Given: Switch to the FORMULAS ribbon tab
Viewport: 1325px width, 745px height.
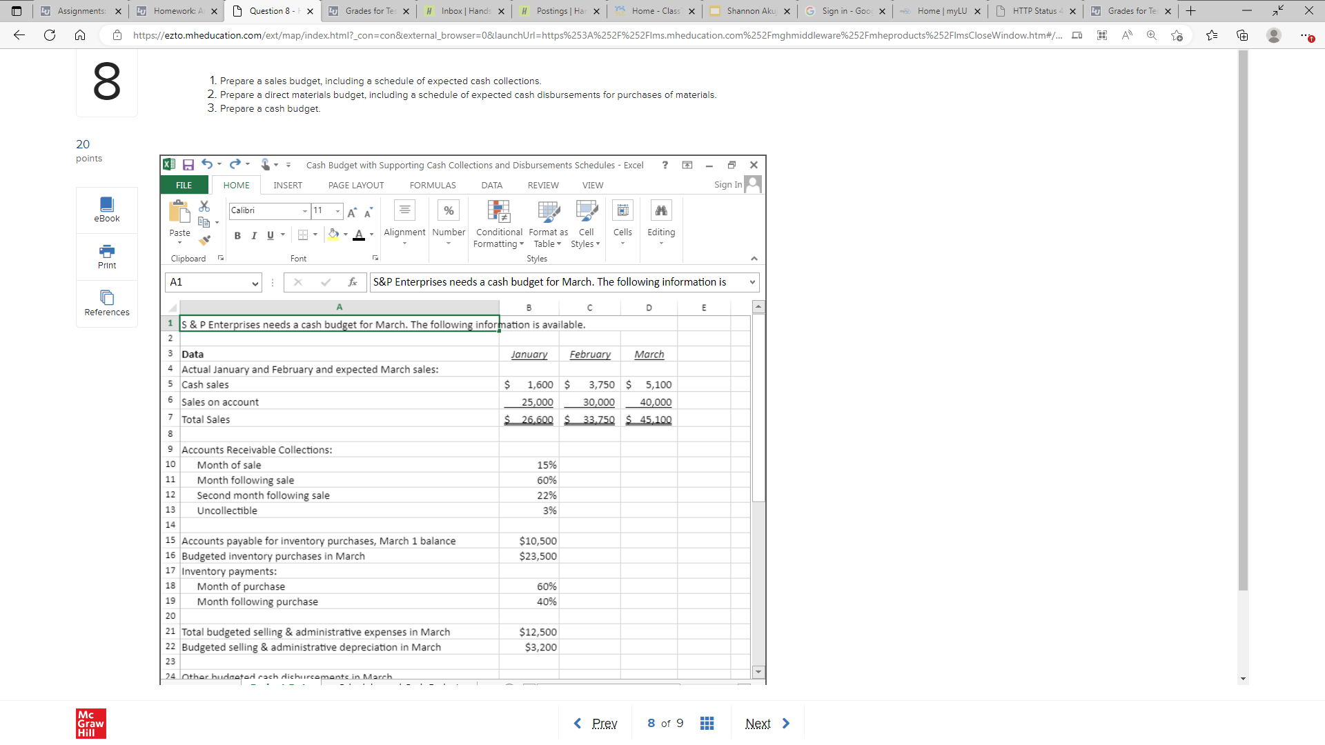Looking at the screenshot, I should point(432,185).
